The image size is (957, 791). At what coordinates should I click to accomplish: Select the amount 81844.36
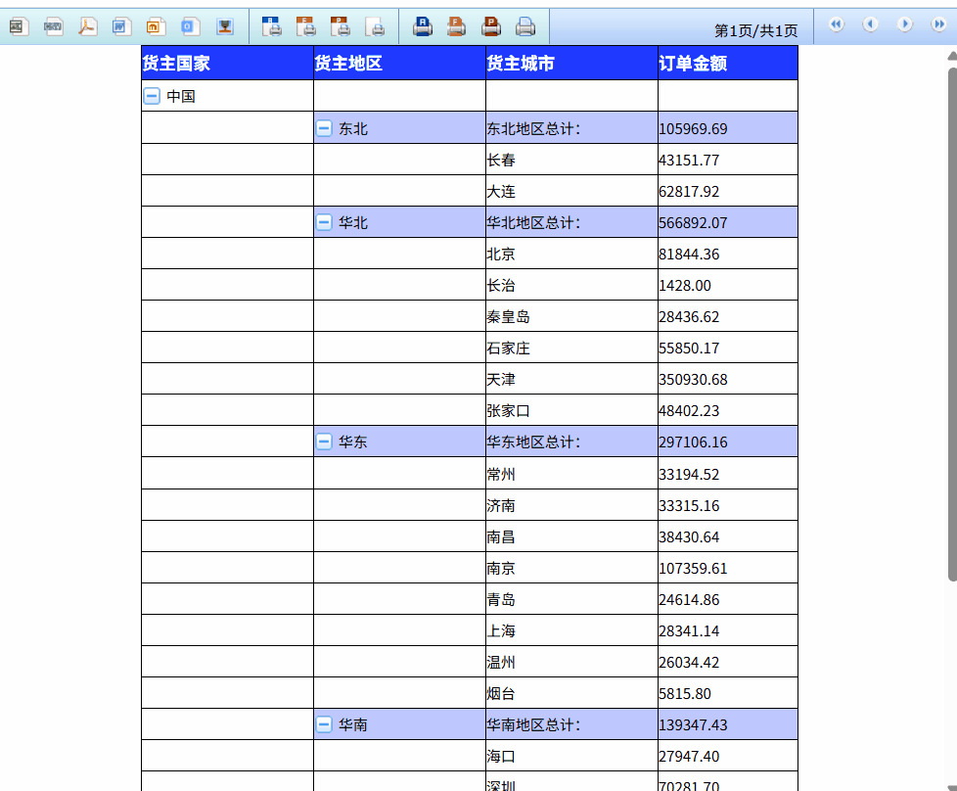coord(727,254)
